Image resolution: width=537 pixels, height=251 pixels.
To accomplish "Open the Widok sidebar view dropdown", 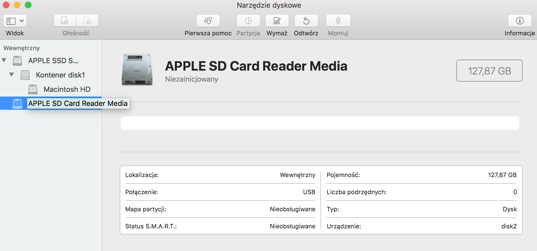I will 15,21.
